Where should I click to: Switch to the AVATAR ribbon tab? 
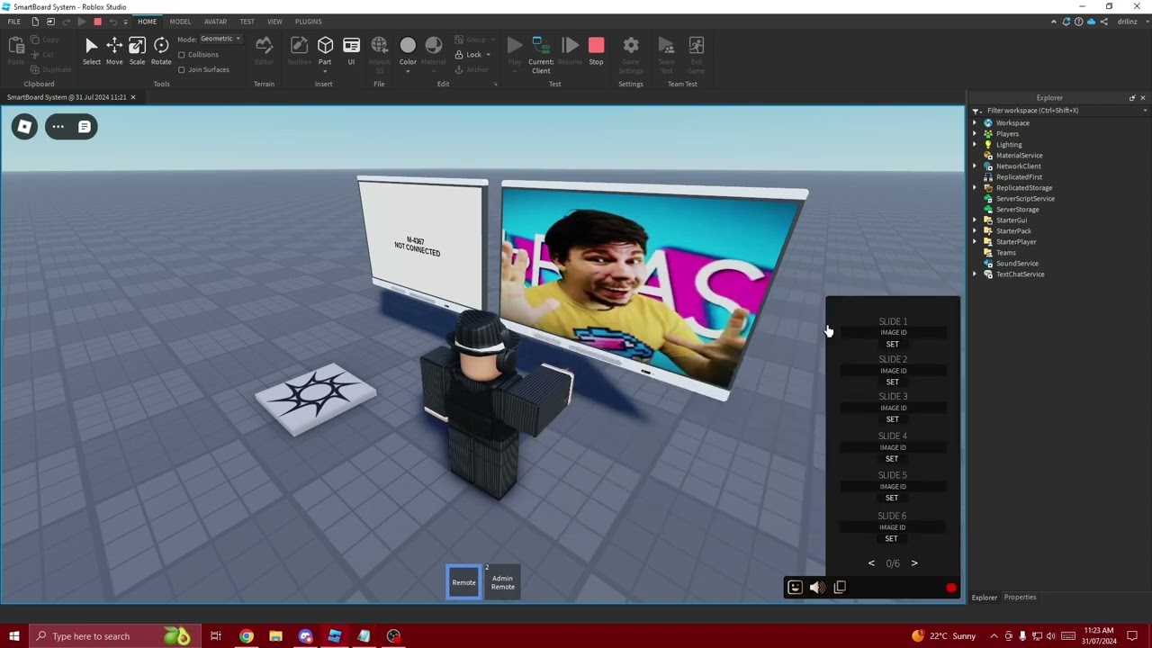point(215,22)
